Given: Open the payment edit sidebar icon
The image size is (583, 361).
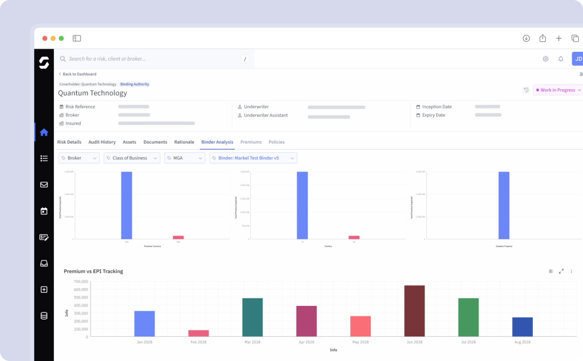Looking at the screenshot, I should pyautogui.click(x=44, y=237).
